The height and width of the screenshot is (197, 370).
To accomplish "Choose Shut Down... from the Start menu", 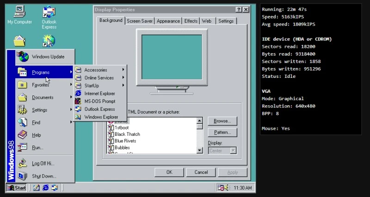I will coord(45,176).
